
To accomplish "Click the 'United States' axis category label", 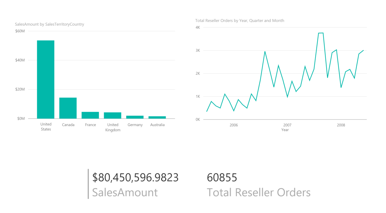I will [x=46, y=127].
